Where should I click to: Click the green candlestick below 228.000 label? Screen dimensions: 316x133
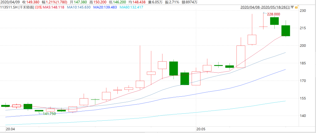[274, 21]
